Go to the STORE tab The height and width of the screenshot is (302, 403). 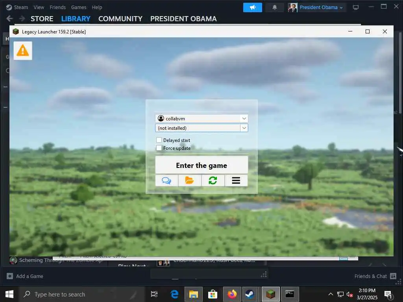[42, 19]
